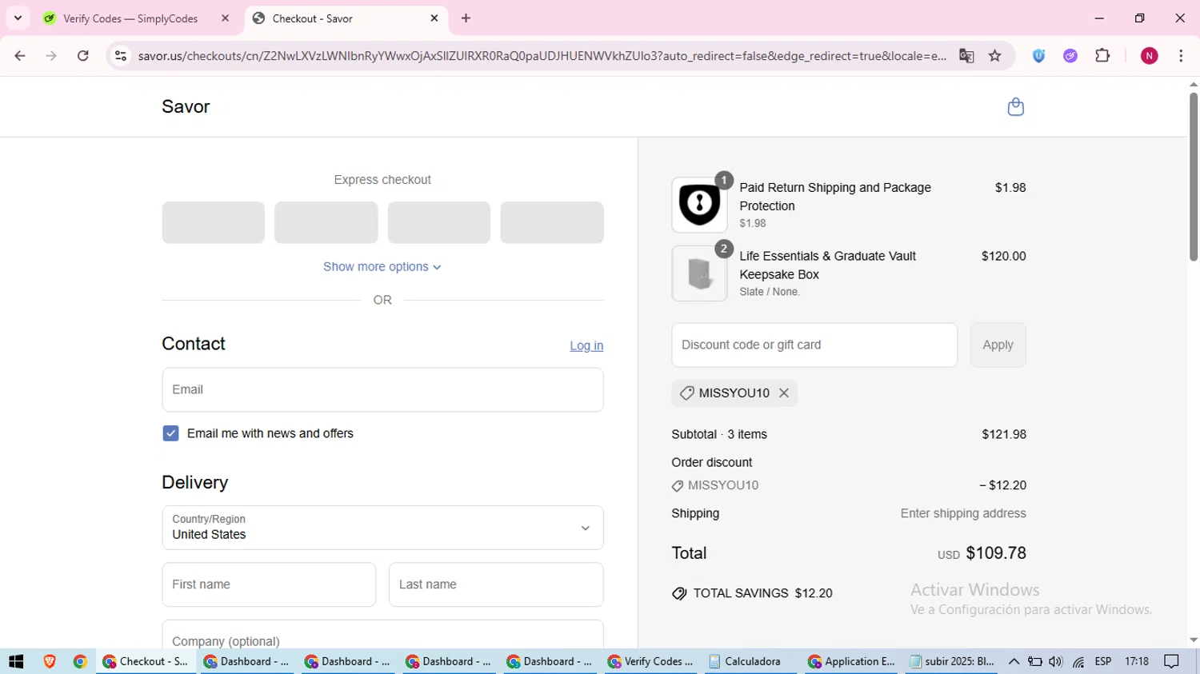Bookmark this page with the star icon
The height and width of the screenshot is (674, 1200).
(x=994, y=56)
